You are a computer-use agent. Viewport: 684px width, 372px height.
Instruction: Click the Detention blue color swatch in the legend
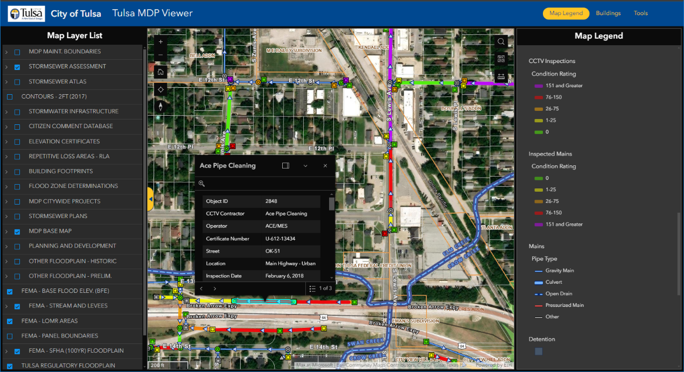pyautogui.click(x=538, y=351)
